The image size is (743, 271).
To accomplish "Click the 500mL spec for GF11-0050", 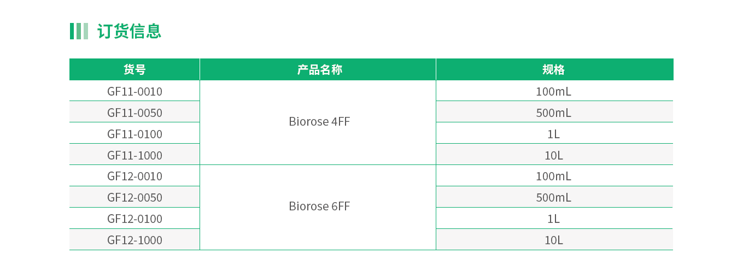I will point(554,113).
